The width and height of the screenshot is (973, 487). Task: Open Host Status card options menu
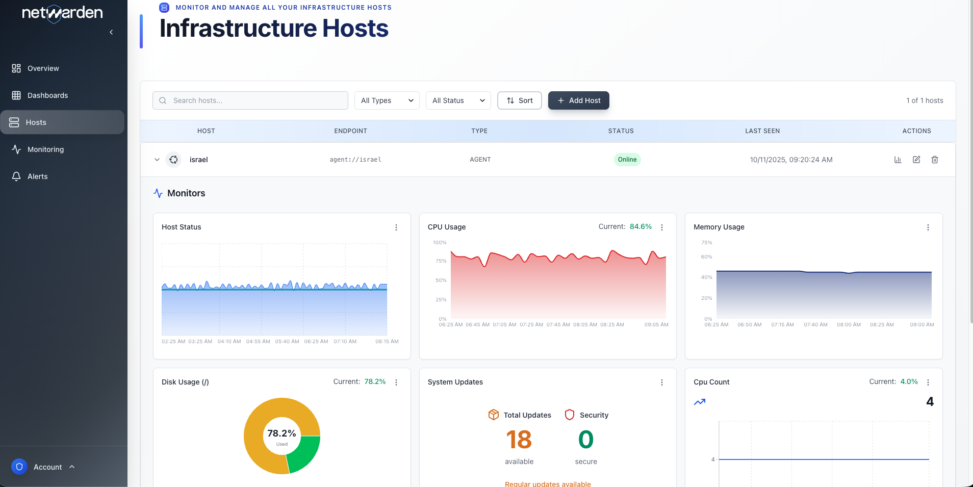[396, 227]
